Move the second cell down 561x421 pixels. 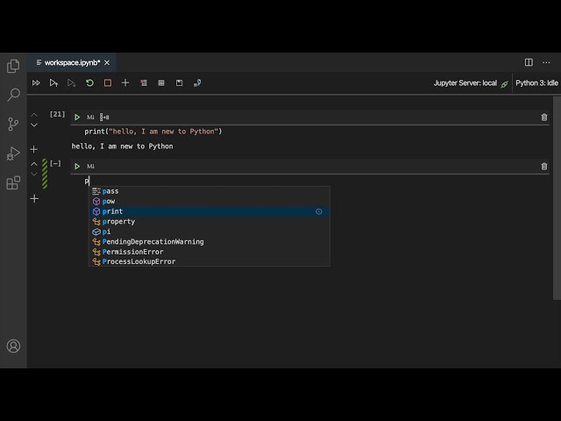click(x=34, y=174)
